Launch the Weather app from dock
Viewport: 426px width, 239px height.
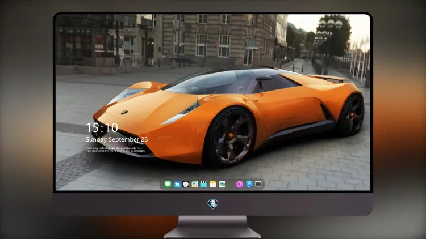tap(177, 184)
